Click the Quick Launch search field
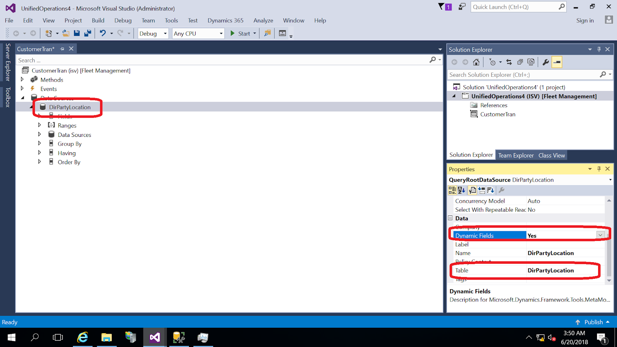The image size is (617, 347). (x=515, y=7)
